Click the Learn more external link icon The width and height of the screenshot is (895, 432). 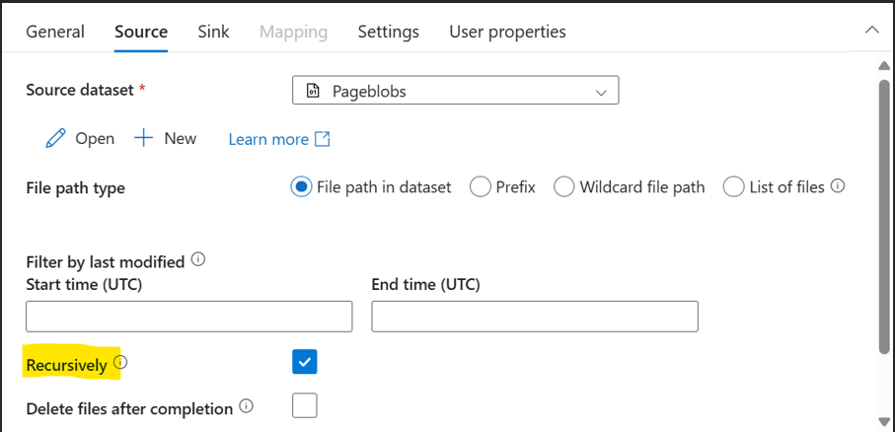coord(322,139)
